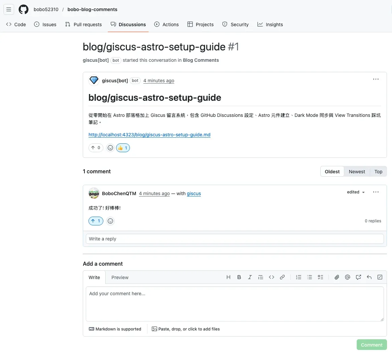This screenshot has height=353, width=392.
Task: Click the green Comment button
Action: coord(371,345)
